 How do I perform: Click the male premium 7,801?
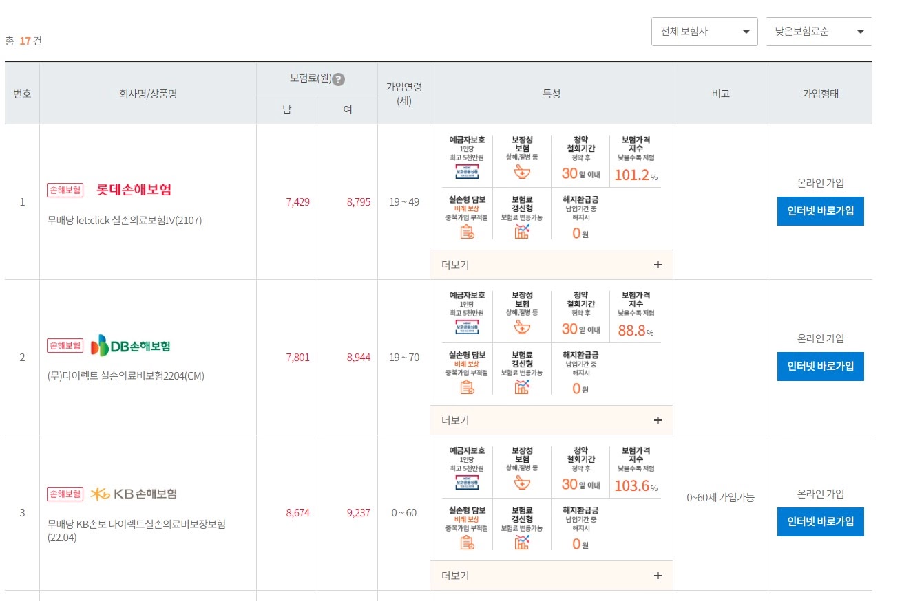(x=297, y=358)
